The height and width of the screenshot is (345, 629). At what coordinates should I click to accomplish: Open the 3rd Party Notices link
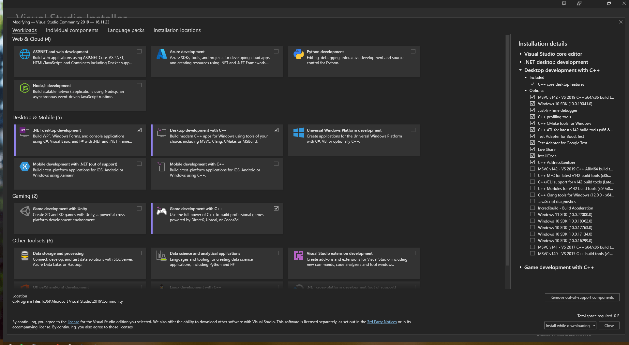click(382, 322)
